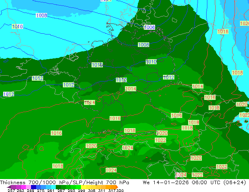Click the magenta legend swatch
The width and height of the screenshot is (249, 192).
pyautogui.click(x=24, y=187)
